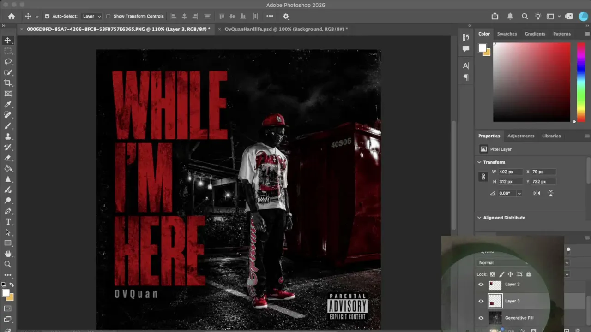Screen dimensions: 591x332
Task: Open the Edit Toolbar three-dots menu
Action: coord(8,275)
